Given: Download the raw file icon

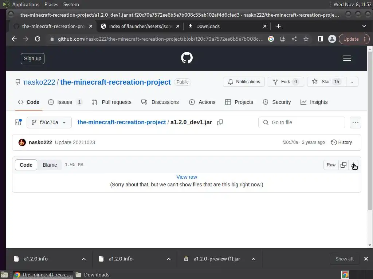Looking at the screenshot, I should 353,165.
